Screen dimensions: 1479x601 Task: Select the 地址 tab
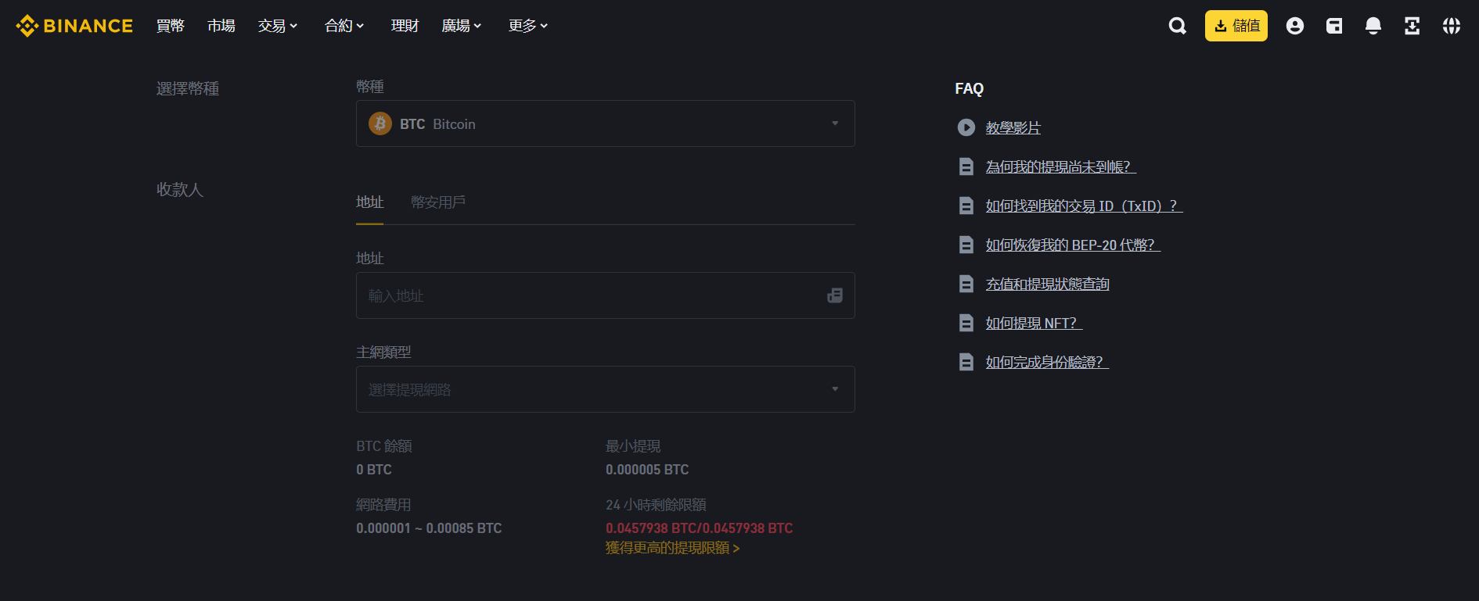pyautogui.click(x=369, y=202)
